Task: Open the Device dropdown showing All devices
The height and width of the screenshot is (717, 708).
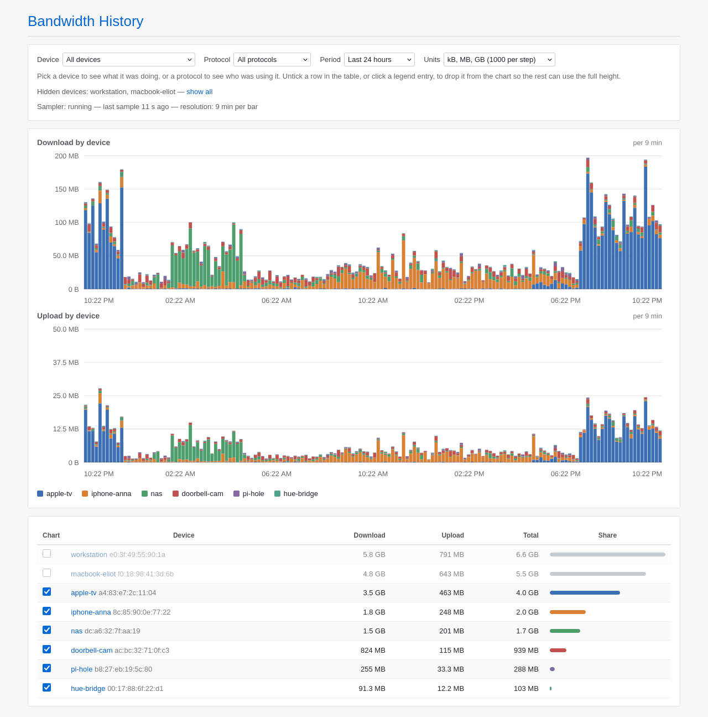Action: coord(129,60)
